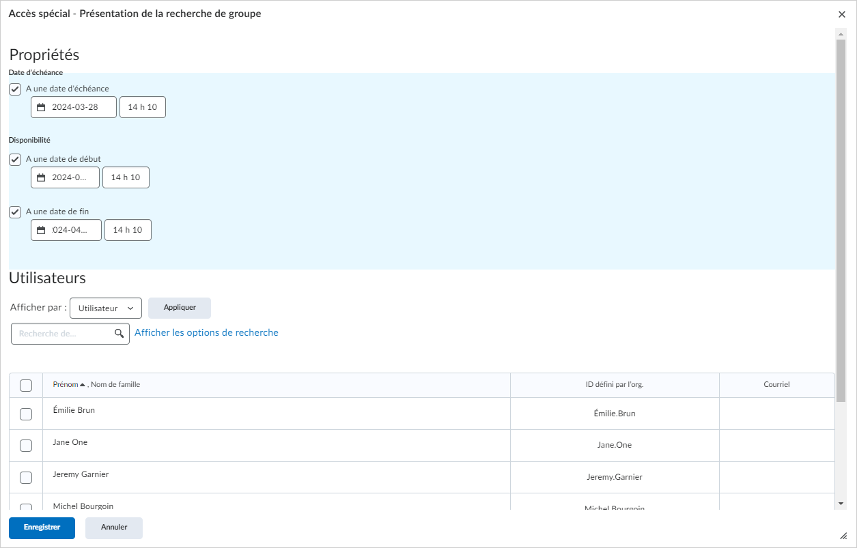Viewport: 857px width, 548px height.
Task: Open the end date time field 14 h 10
Action: 128,230
